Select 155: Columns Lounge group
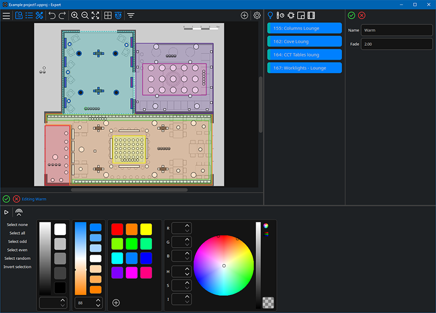 click(x=305, y=28)
